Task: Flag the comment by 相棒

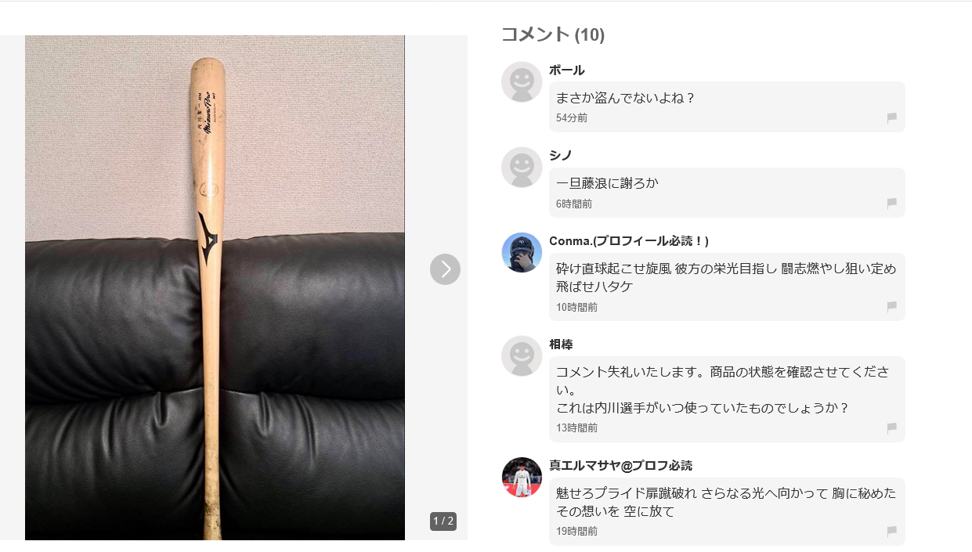Action: (x=891, y=428)
